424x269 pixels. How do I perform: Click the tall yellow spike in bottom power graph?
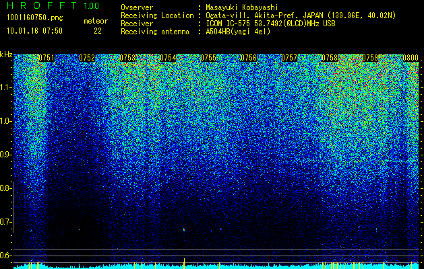point(184,264)
